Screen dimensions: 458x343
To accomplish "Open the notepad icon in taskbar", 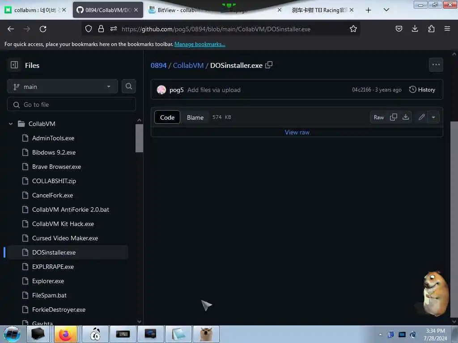I will [x=178, y=334].
